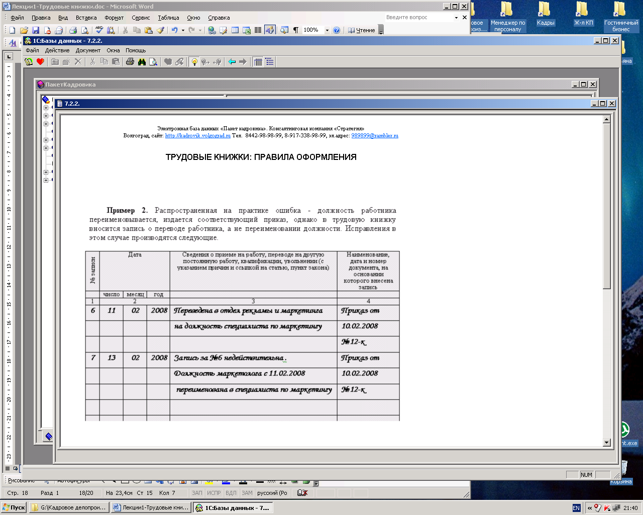Follow the kadrovik.volgograd.ru link
This screenshot has width=643, height=515.
(x=198, y=135)
